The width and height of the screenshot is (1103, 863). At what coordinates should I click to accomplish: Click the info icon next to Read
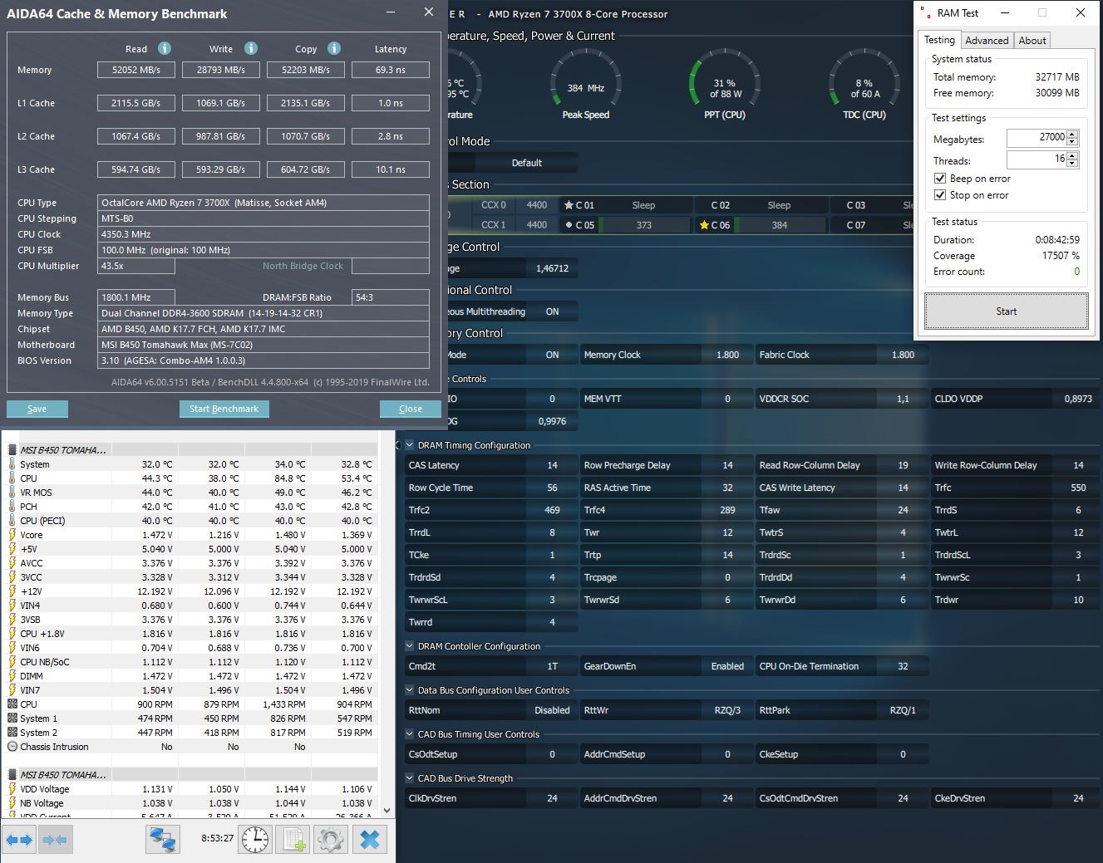165,48
